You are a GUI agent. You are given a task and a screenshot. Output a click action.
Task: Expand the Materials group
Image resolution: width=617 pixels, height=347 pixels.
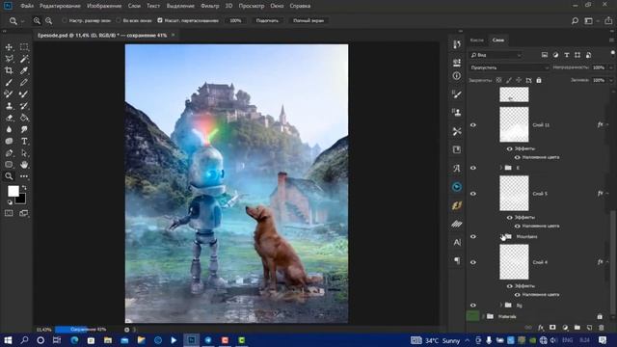[483, 317]
